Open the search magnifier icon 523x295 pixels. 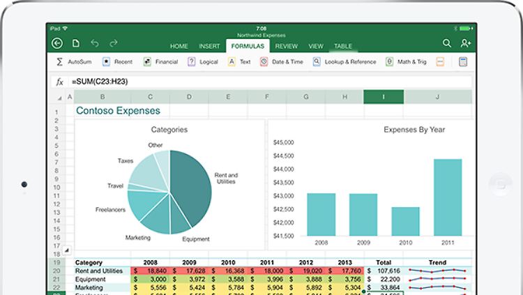click(446, 43)
